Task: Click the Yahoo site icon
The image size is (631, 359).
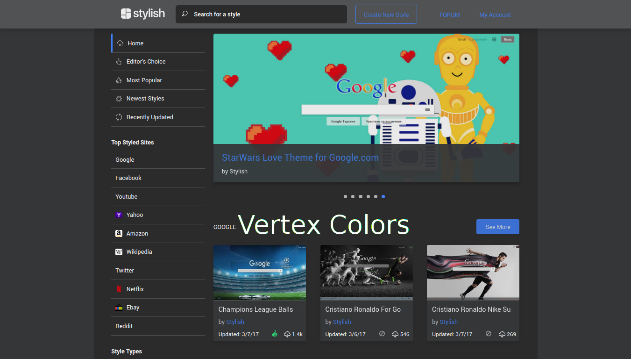Action: [119, 215]
